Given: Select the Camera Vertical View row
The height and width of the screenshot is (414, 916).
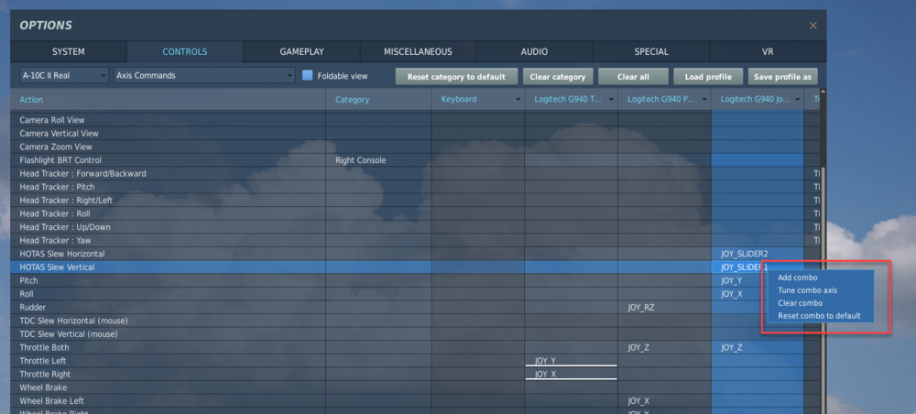Looking at the screenshot, I should coord(415,133).
